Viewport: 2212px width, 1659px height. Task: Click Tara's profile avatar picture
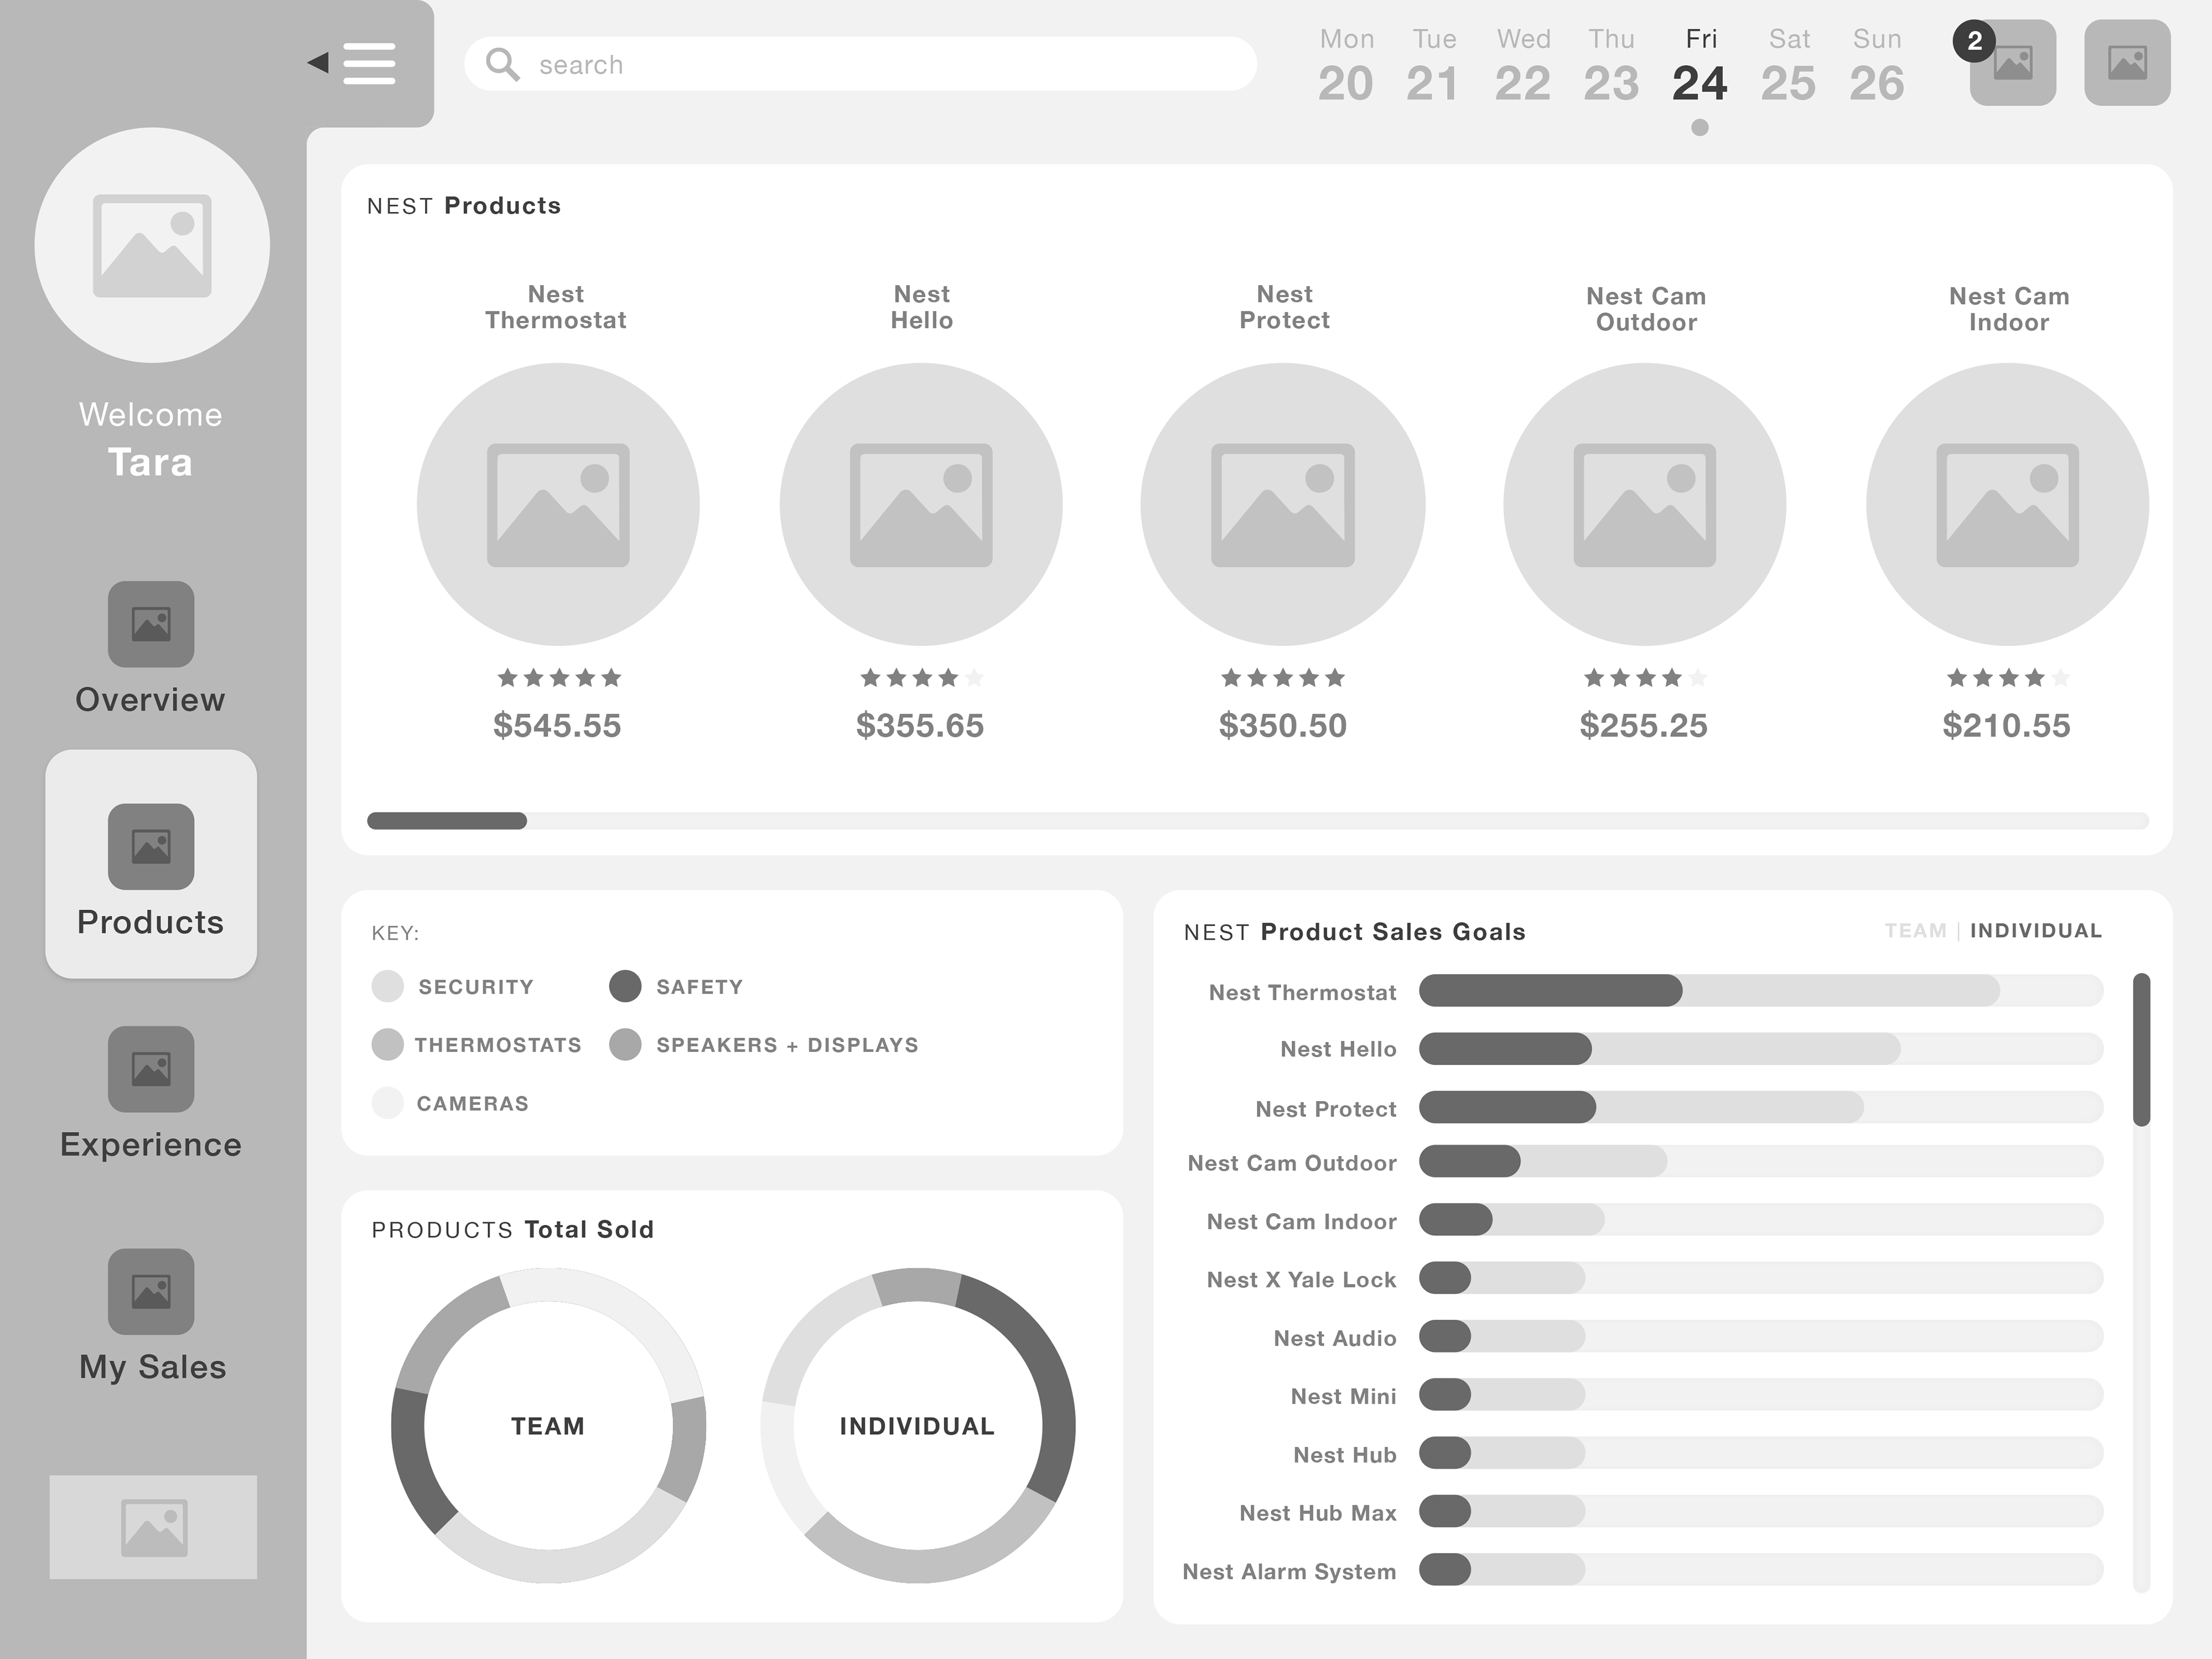152,245
